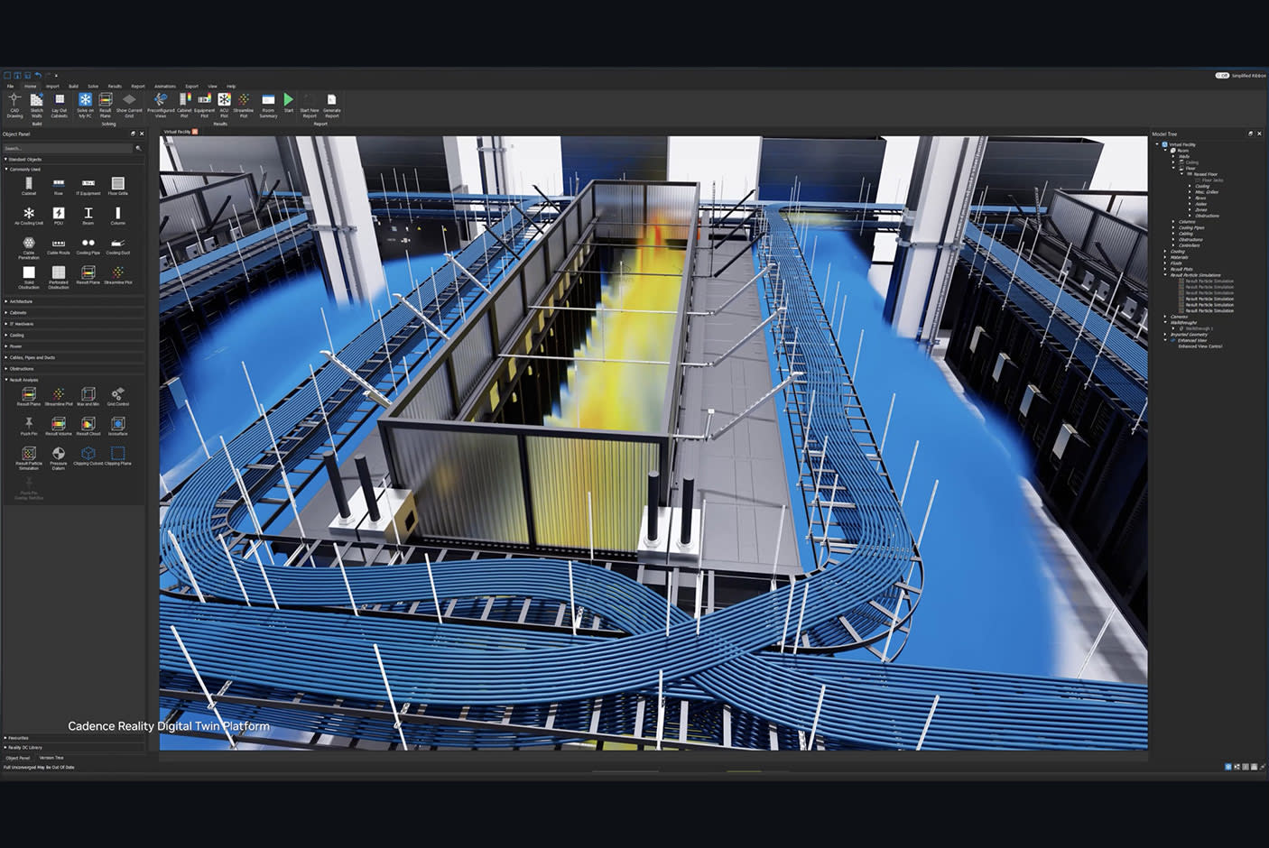Expand the Cooling Pipes tree branch
This screenshot has width=1269, height=848.
1173,226
